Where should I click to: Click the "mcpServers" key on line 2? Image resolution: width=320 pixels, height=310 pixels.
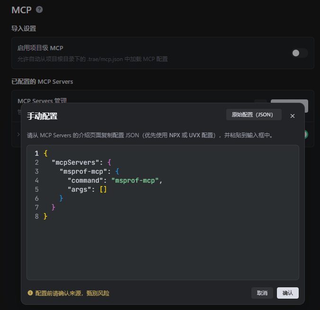click(x=75, y=162)
